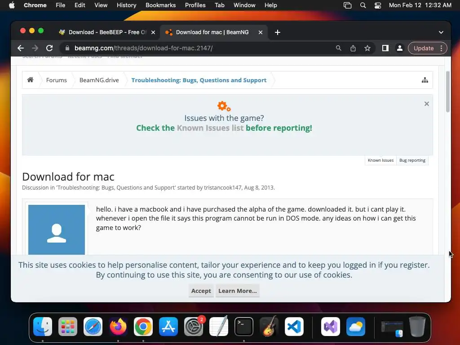
Task: Open the forum sitemap hierarchy icon
Action: (425, 80)
